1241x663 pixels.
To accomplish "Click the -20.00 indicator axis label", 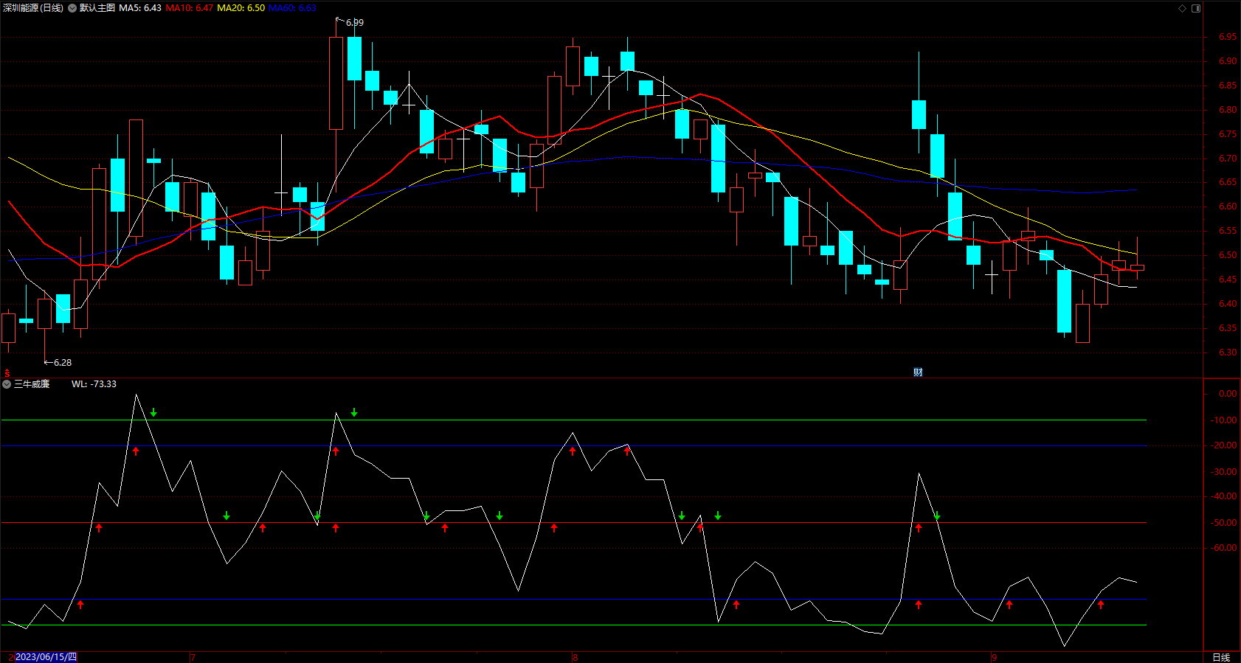I will pos(1225,445).
